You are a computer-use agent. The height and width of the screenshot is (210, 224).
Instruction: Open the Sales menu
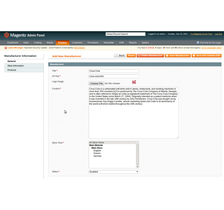(x=26, y=43)
